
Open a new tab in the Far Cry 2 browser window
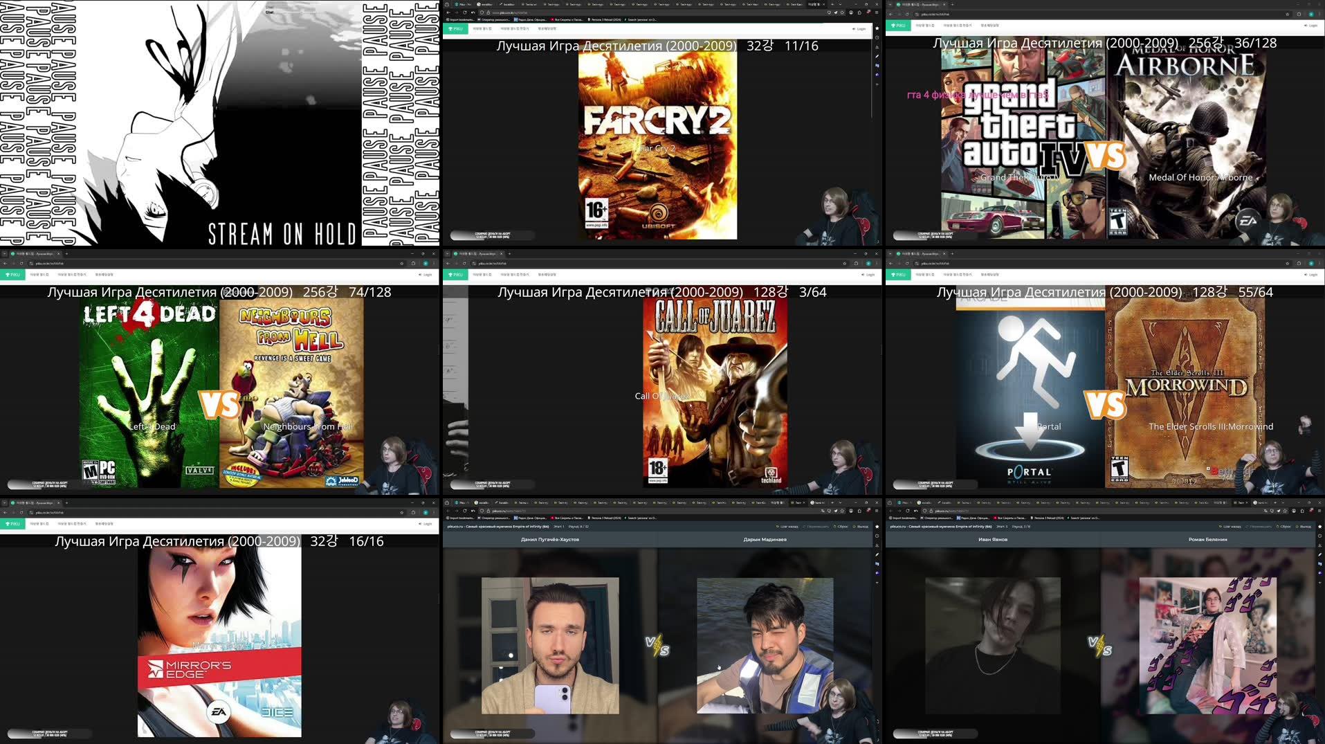point(832,4)
